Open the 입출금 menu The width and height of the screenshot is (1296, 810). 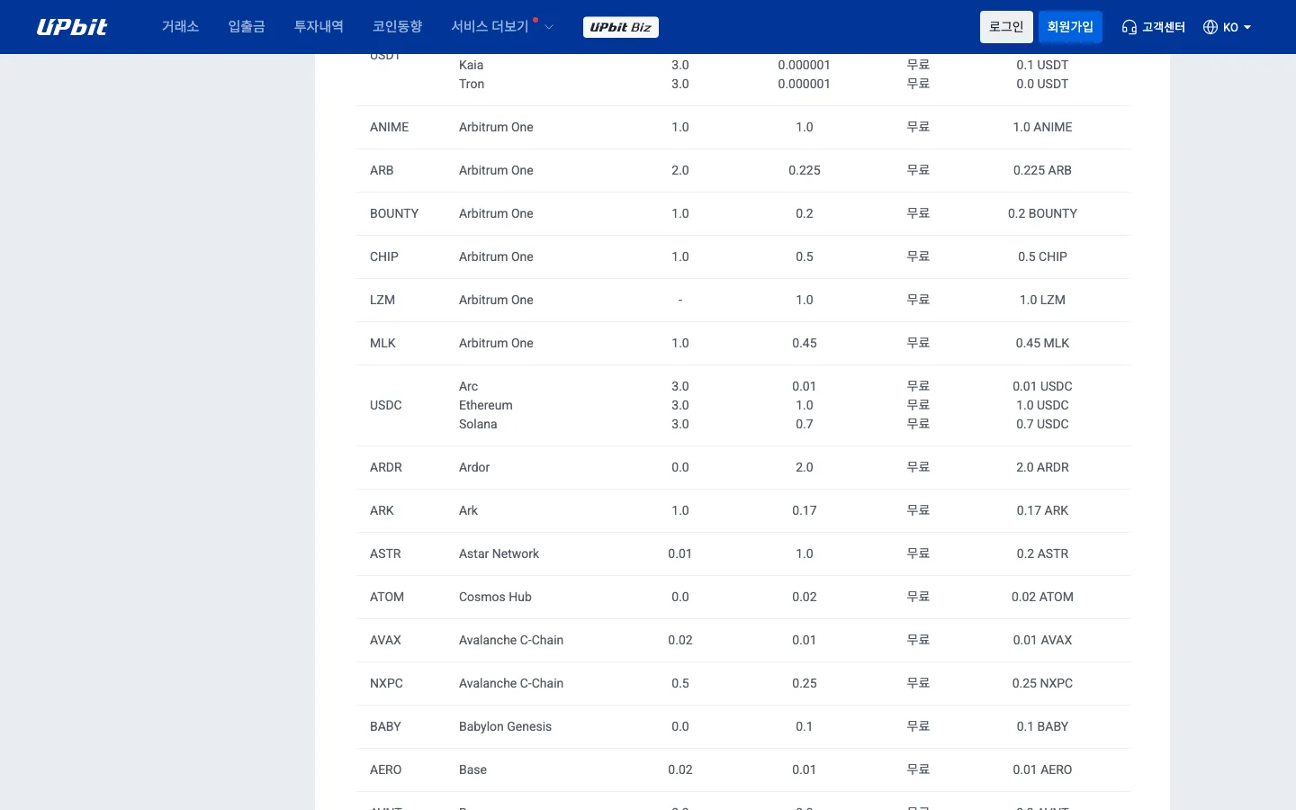(x=247, y=27)
